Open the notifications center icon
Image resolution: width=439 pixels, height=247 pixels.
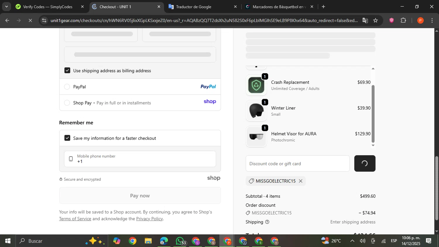click(429, 241)
